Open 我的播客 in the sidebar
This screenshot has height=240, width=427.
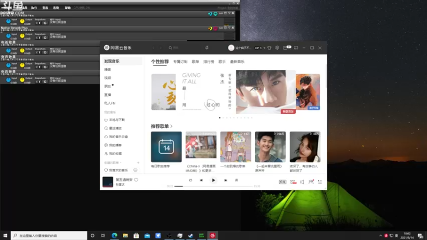113,145
